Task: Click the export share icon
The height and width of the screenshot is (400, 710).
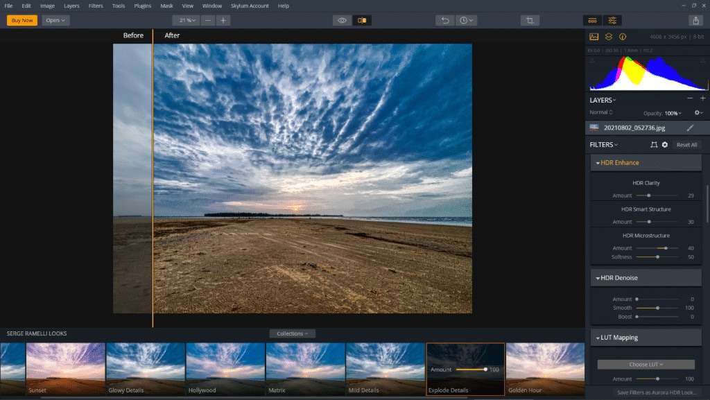Action: (x=696, y=20)
